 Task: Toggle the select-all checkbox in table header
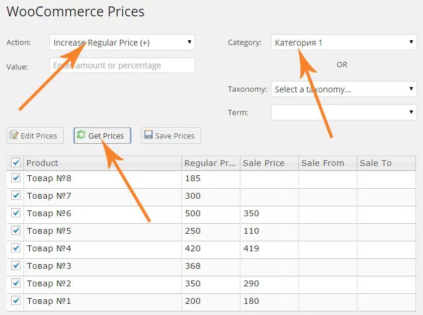[x=16, y=162]
